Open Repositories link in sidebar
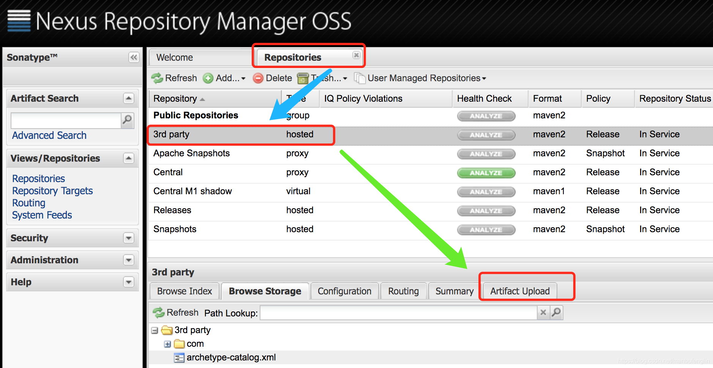Image resolution: width=713 pixels, height=368 pixels. tap(38, 179)
